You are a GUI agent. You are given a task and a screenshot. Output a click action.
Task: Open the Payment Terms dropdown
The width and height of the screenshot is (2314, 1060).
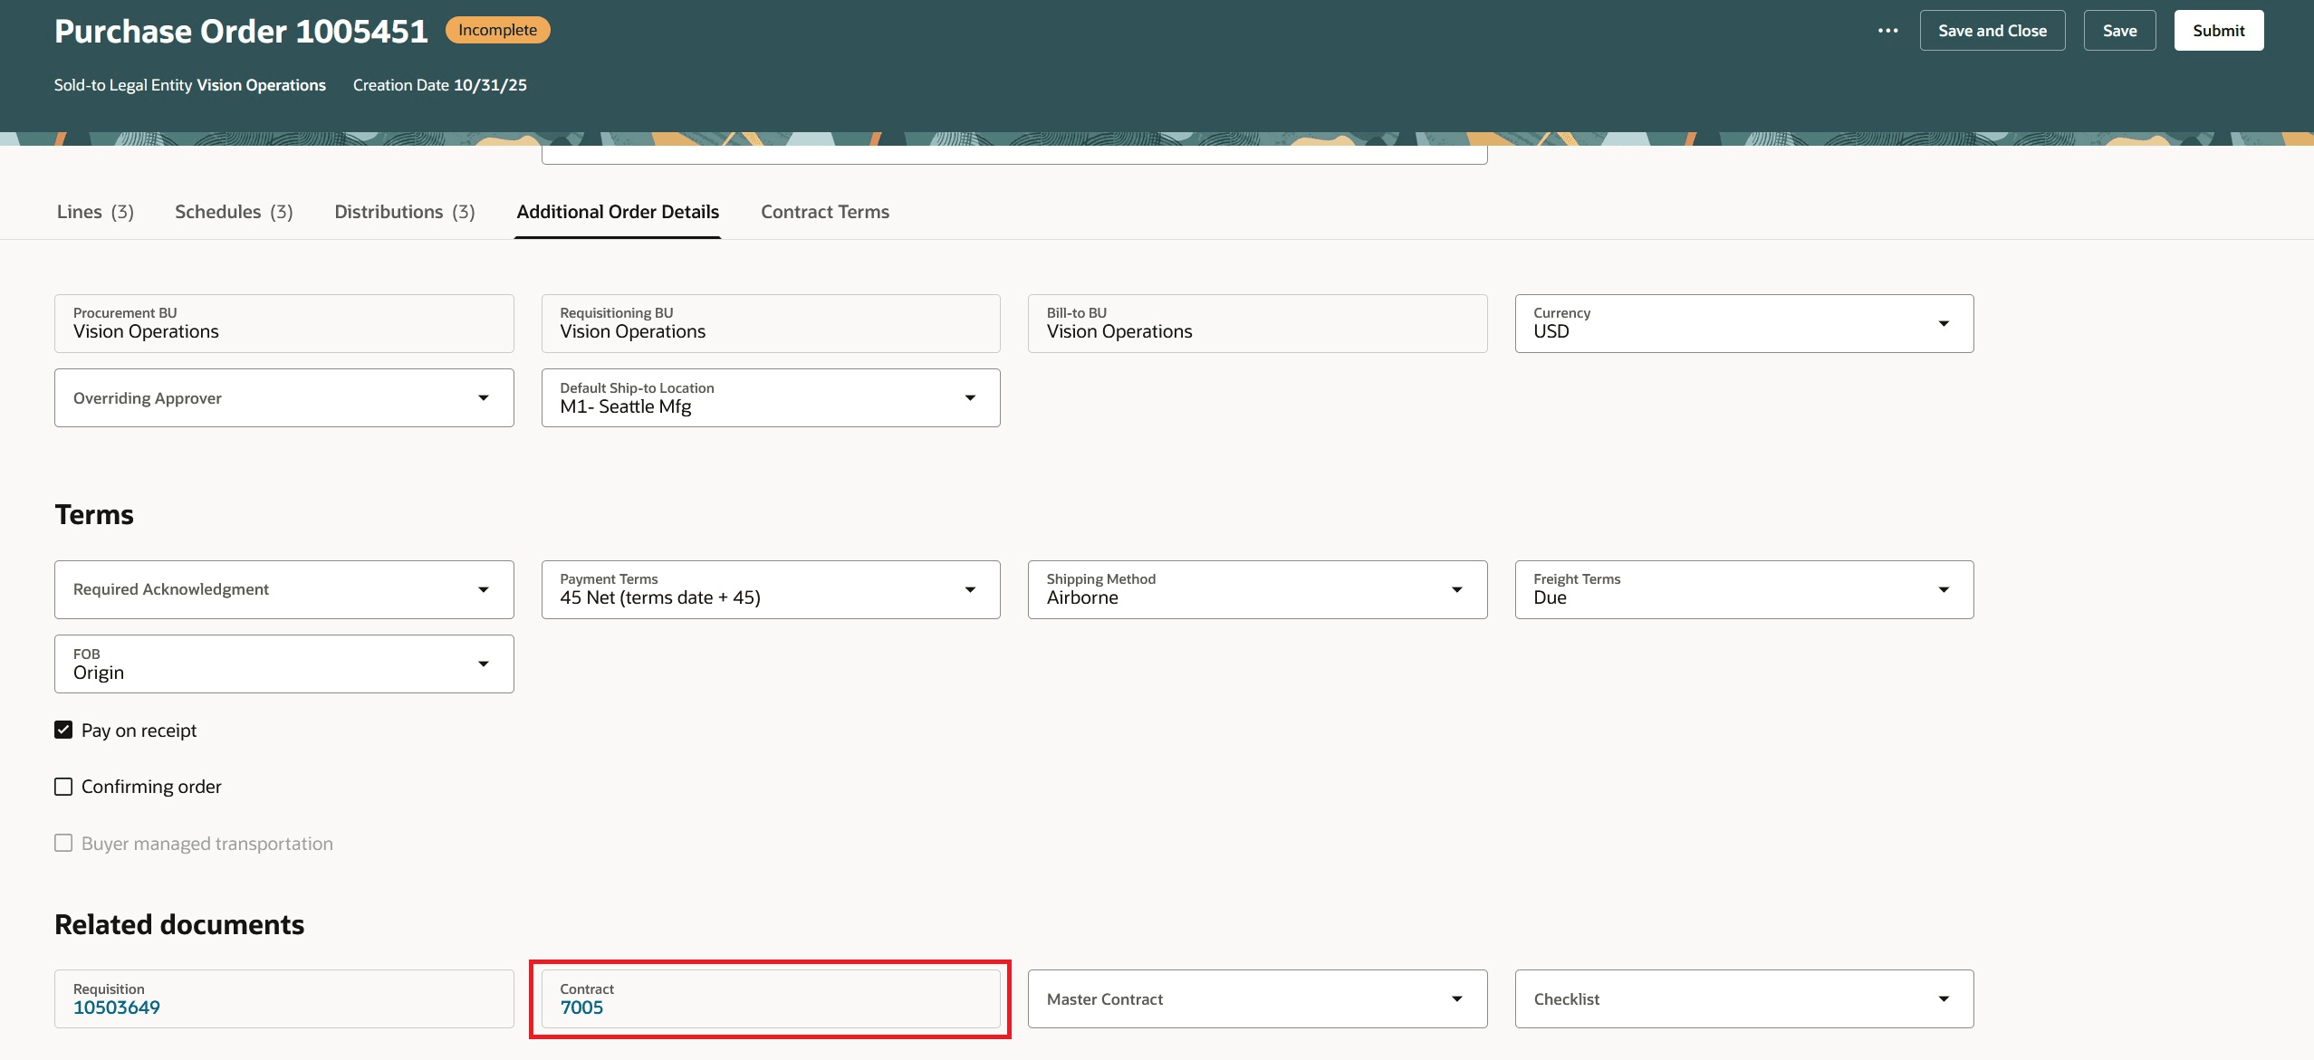(x=969, y=589)
